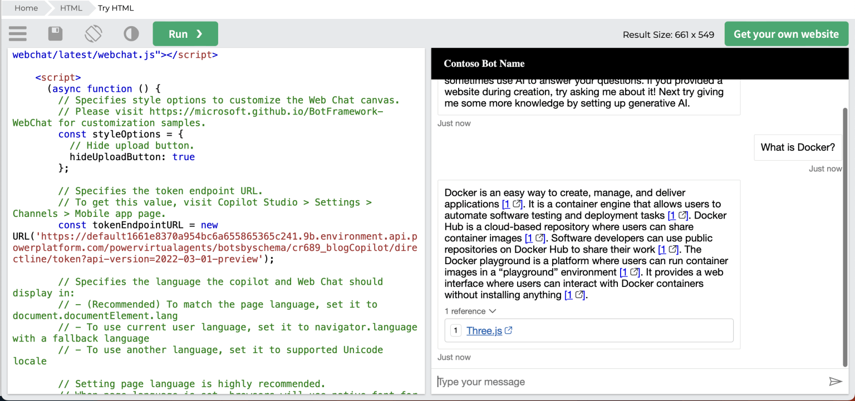Viewport: 855px width, 401px height.
Task: Open the HTML breadcrumb item
Action: (71, 8)
